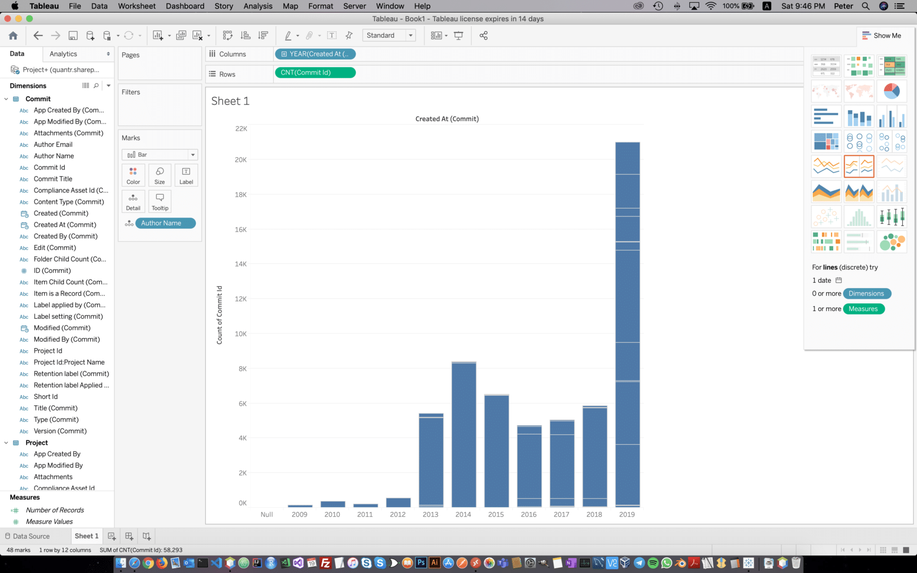Image resolution: width=917 pixels, height=573 pixels.
Task: Swap rows and columns axes
Action: (x=227, y=35)
